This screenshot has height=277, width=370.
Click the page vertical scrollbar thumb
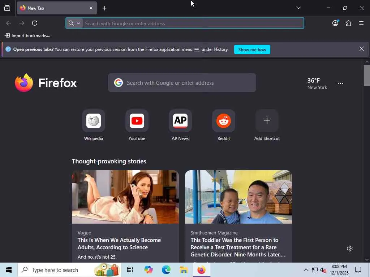click(367, 75)
